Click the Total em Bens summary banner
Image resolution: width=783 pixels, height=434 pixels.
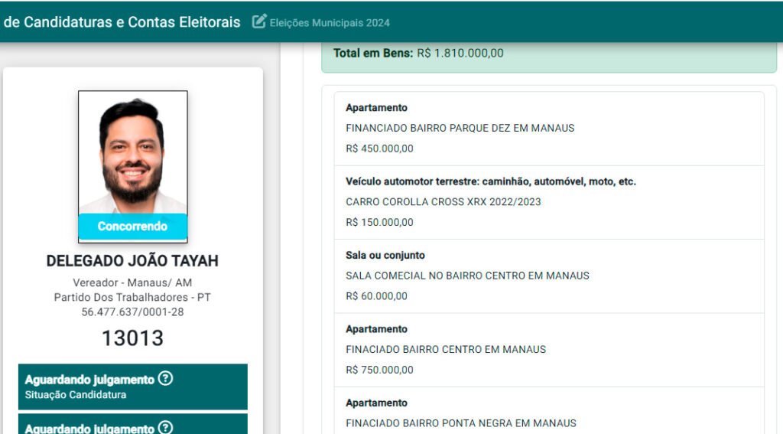pos(548,54)
